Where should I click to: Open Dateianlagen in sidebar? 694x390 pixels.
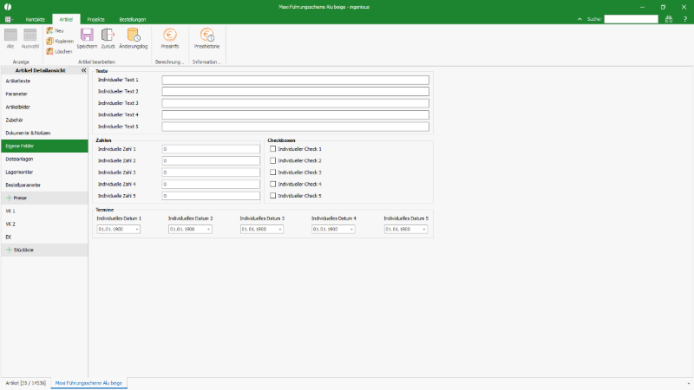[x=44, y=159]
